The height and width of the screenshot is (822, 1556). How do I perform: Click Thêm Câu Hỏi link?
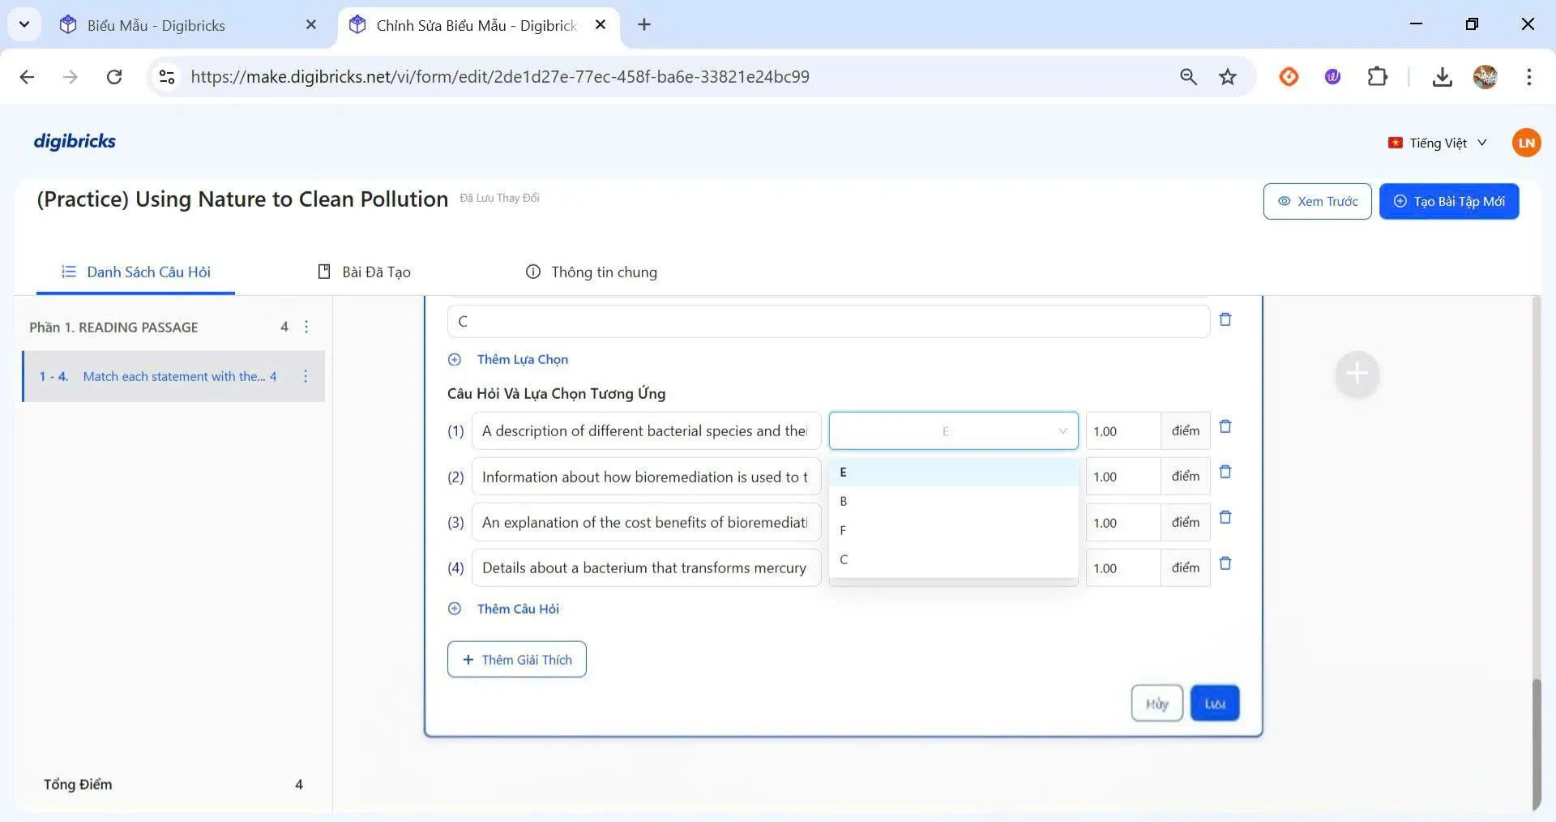(517, 609)
